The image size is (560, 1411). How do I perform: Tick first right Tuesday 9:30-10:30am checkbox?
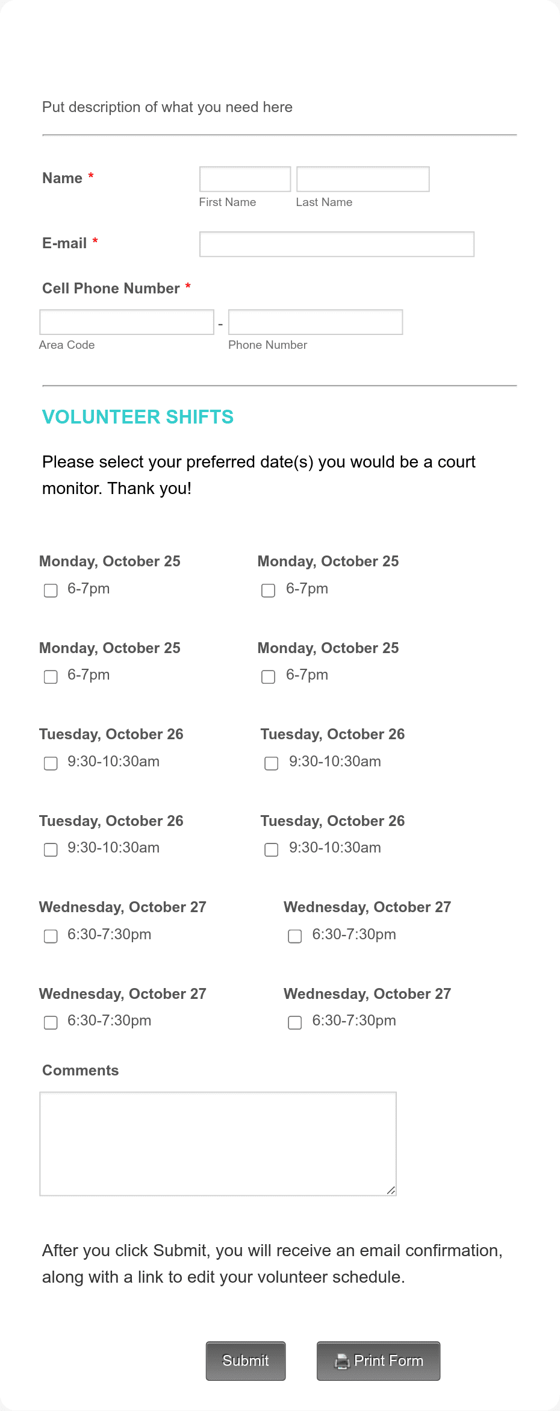(272, 763)
